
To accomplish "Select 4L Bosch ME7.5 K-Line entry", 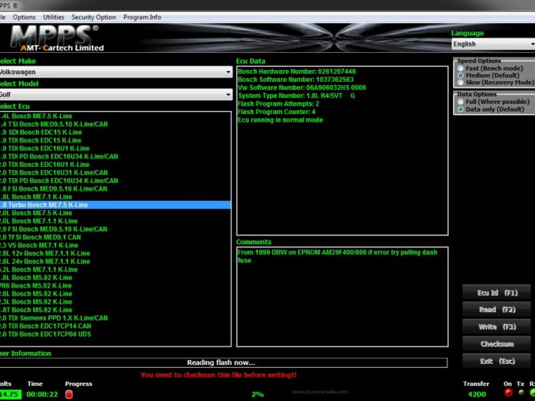I will 115,116.
